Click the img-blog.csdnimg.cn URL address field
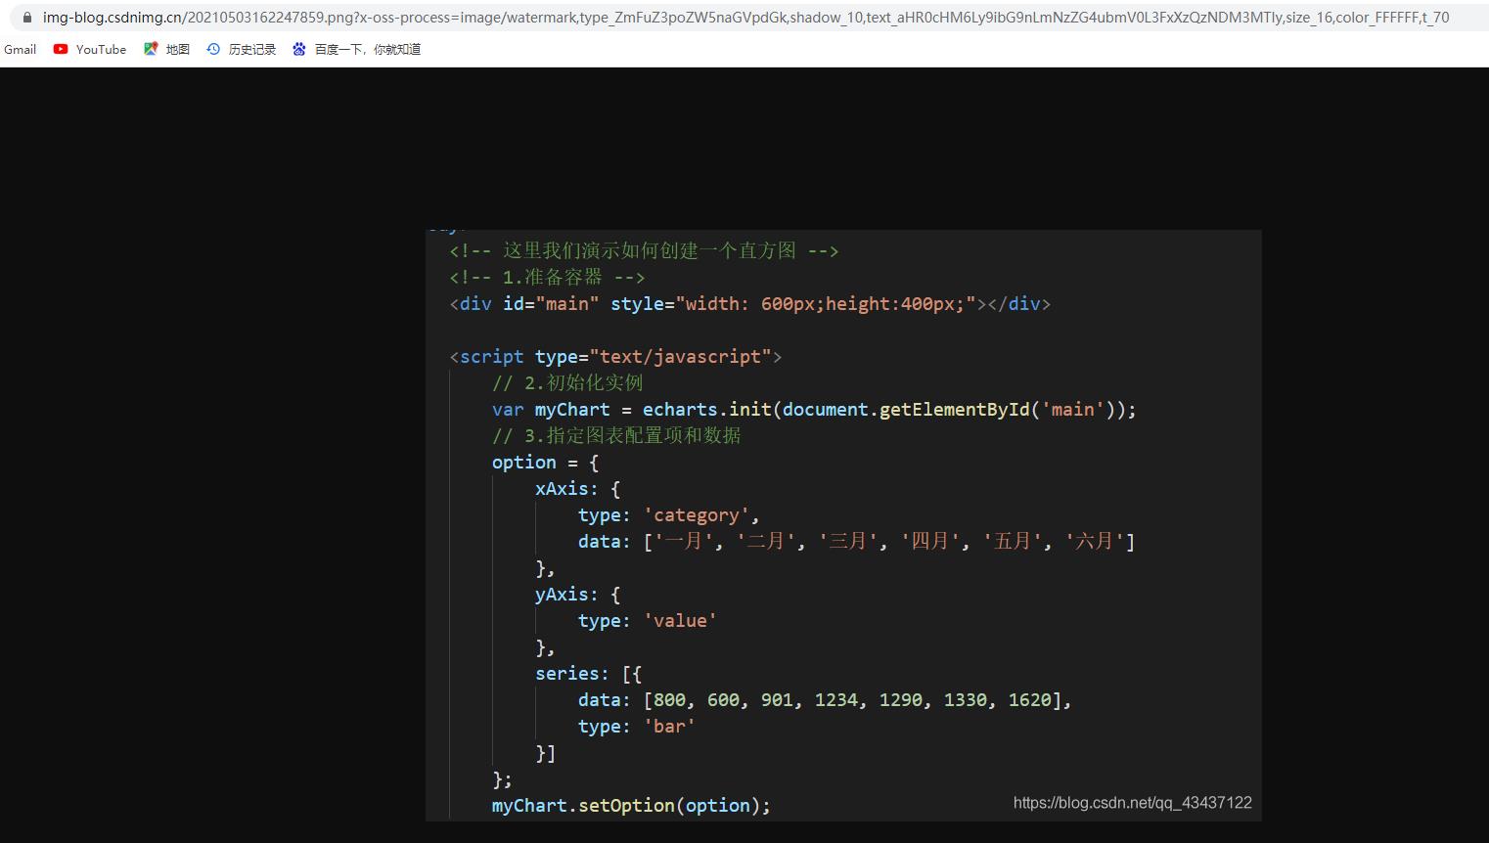The height and width of the screenshot is (843, 1489). tap(745, 18)
